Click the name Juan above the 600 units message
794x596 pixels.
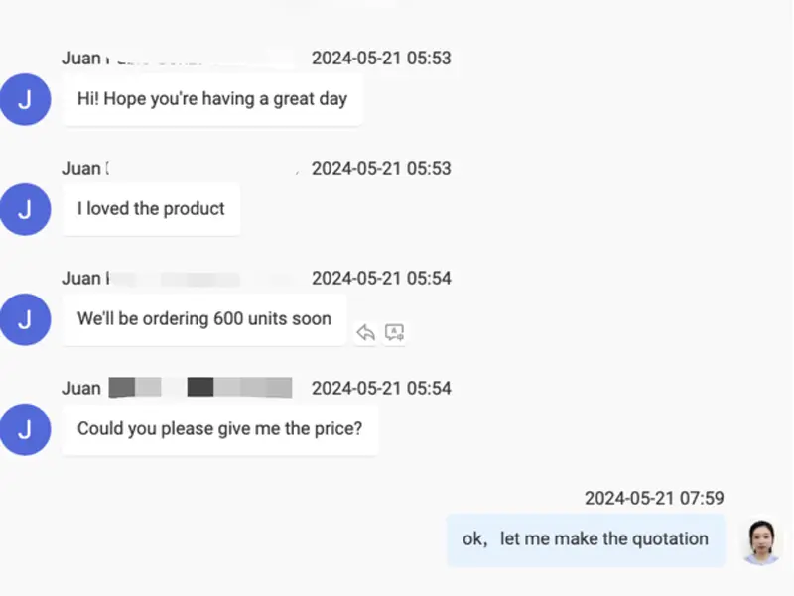[81, 279]
